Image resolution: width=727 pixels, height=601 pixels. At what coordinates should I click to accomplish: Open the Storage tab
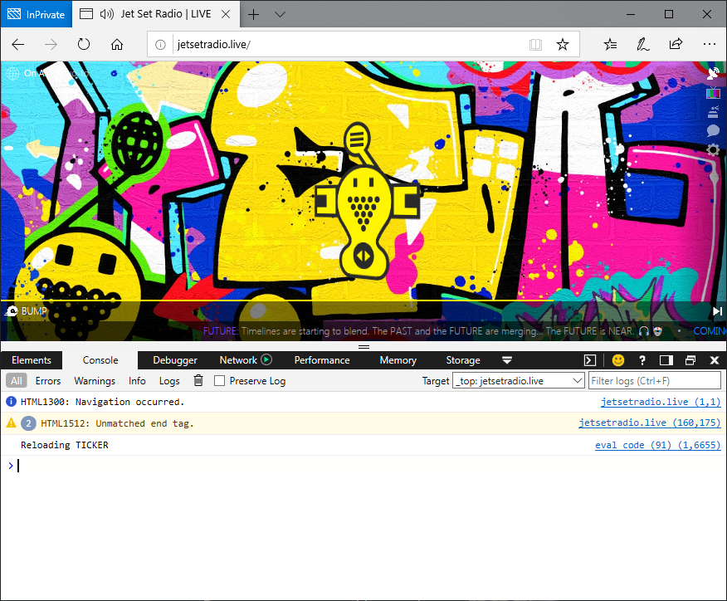[x=463, y=360]
